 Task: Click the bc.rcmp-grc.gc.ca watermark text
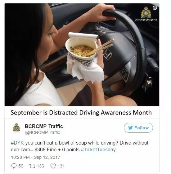146,20
